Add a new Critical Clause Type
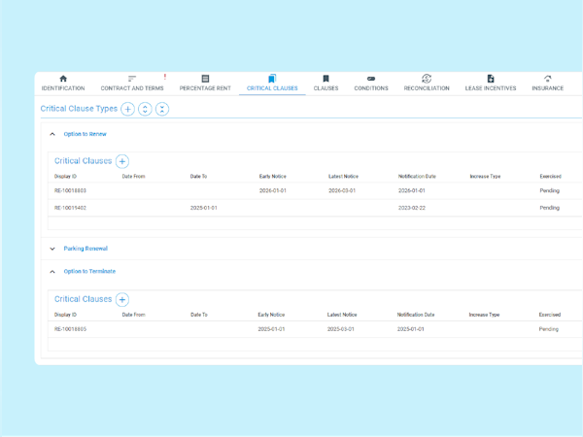The image size is (583, 437). tap(127, 109)
